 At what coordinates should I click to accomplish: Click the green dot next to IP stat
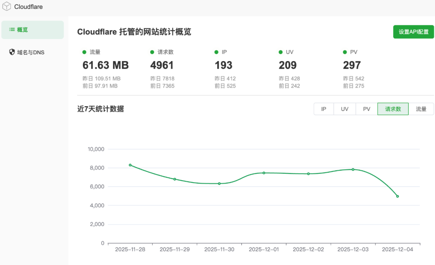point(216,52)
